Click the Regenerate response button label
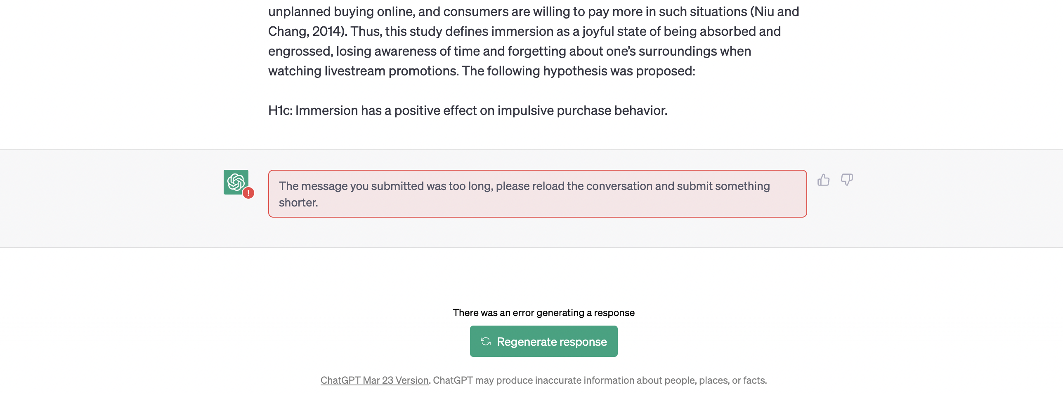Image resolution: width=1063 pixels, height=394 pixels. tap(552, 342)
